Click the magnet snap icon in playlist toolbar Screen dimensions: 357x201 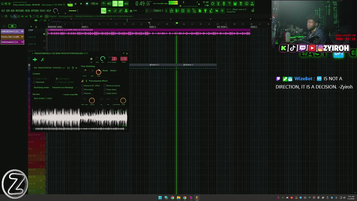coord(6,16)
